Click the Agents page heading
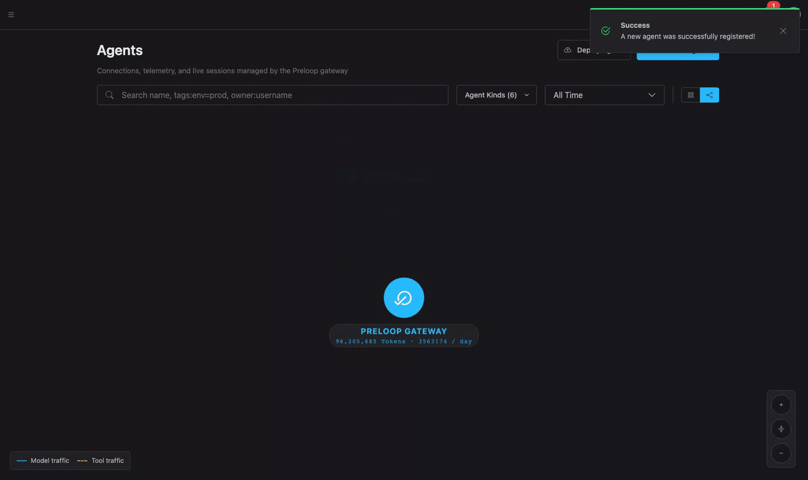The width and height of the screenshot is (808, 480). 119,50
